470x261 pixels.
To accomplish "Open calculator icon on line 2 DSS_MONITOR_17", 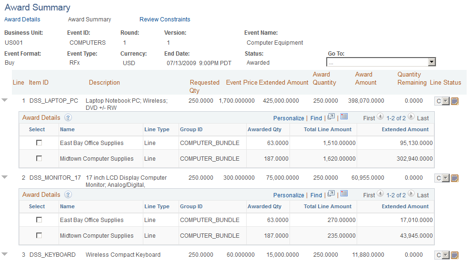I will point(454,178).
